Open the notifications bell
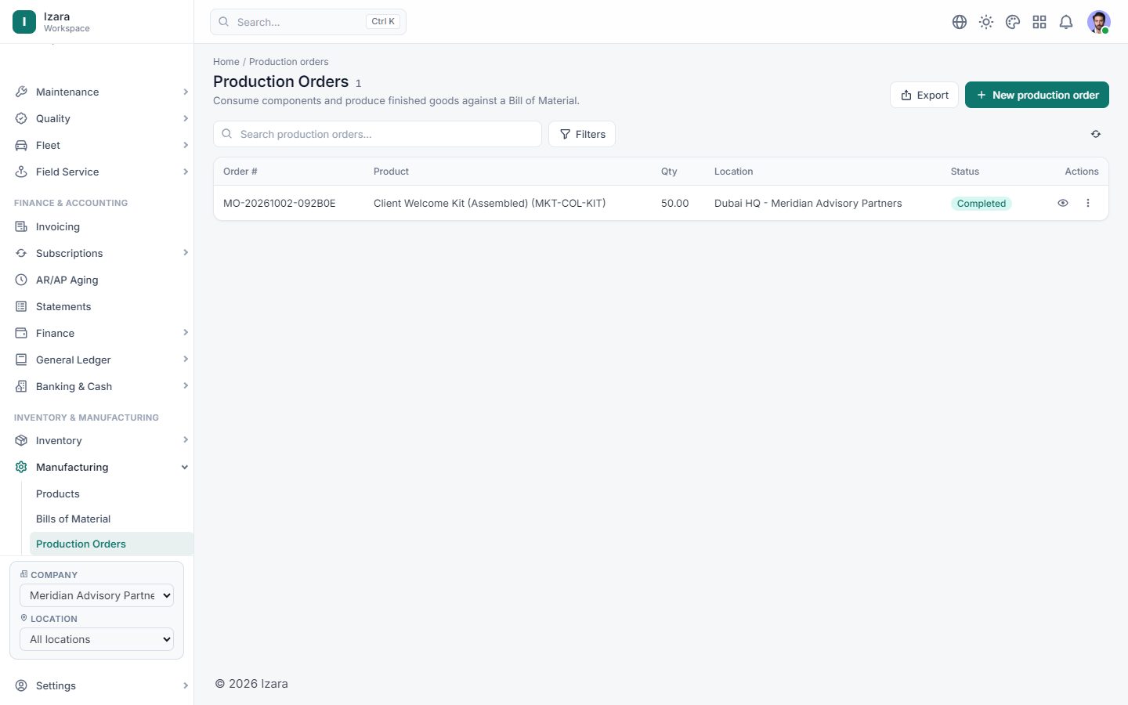 pos(1066,22)
